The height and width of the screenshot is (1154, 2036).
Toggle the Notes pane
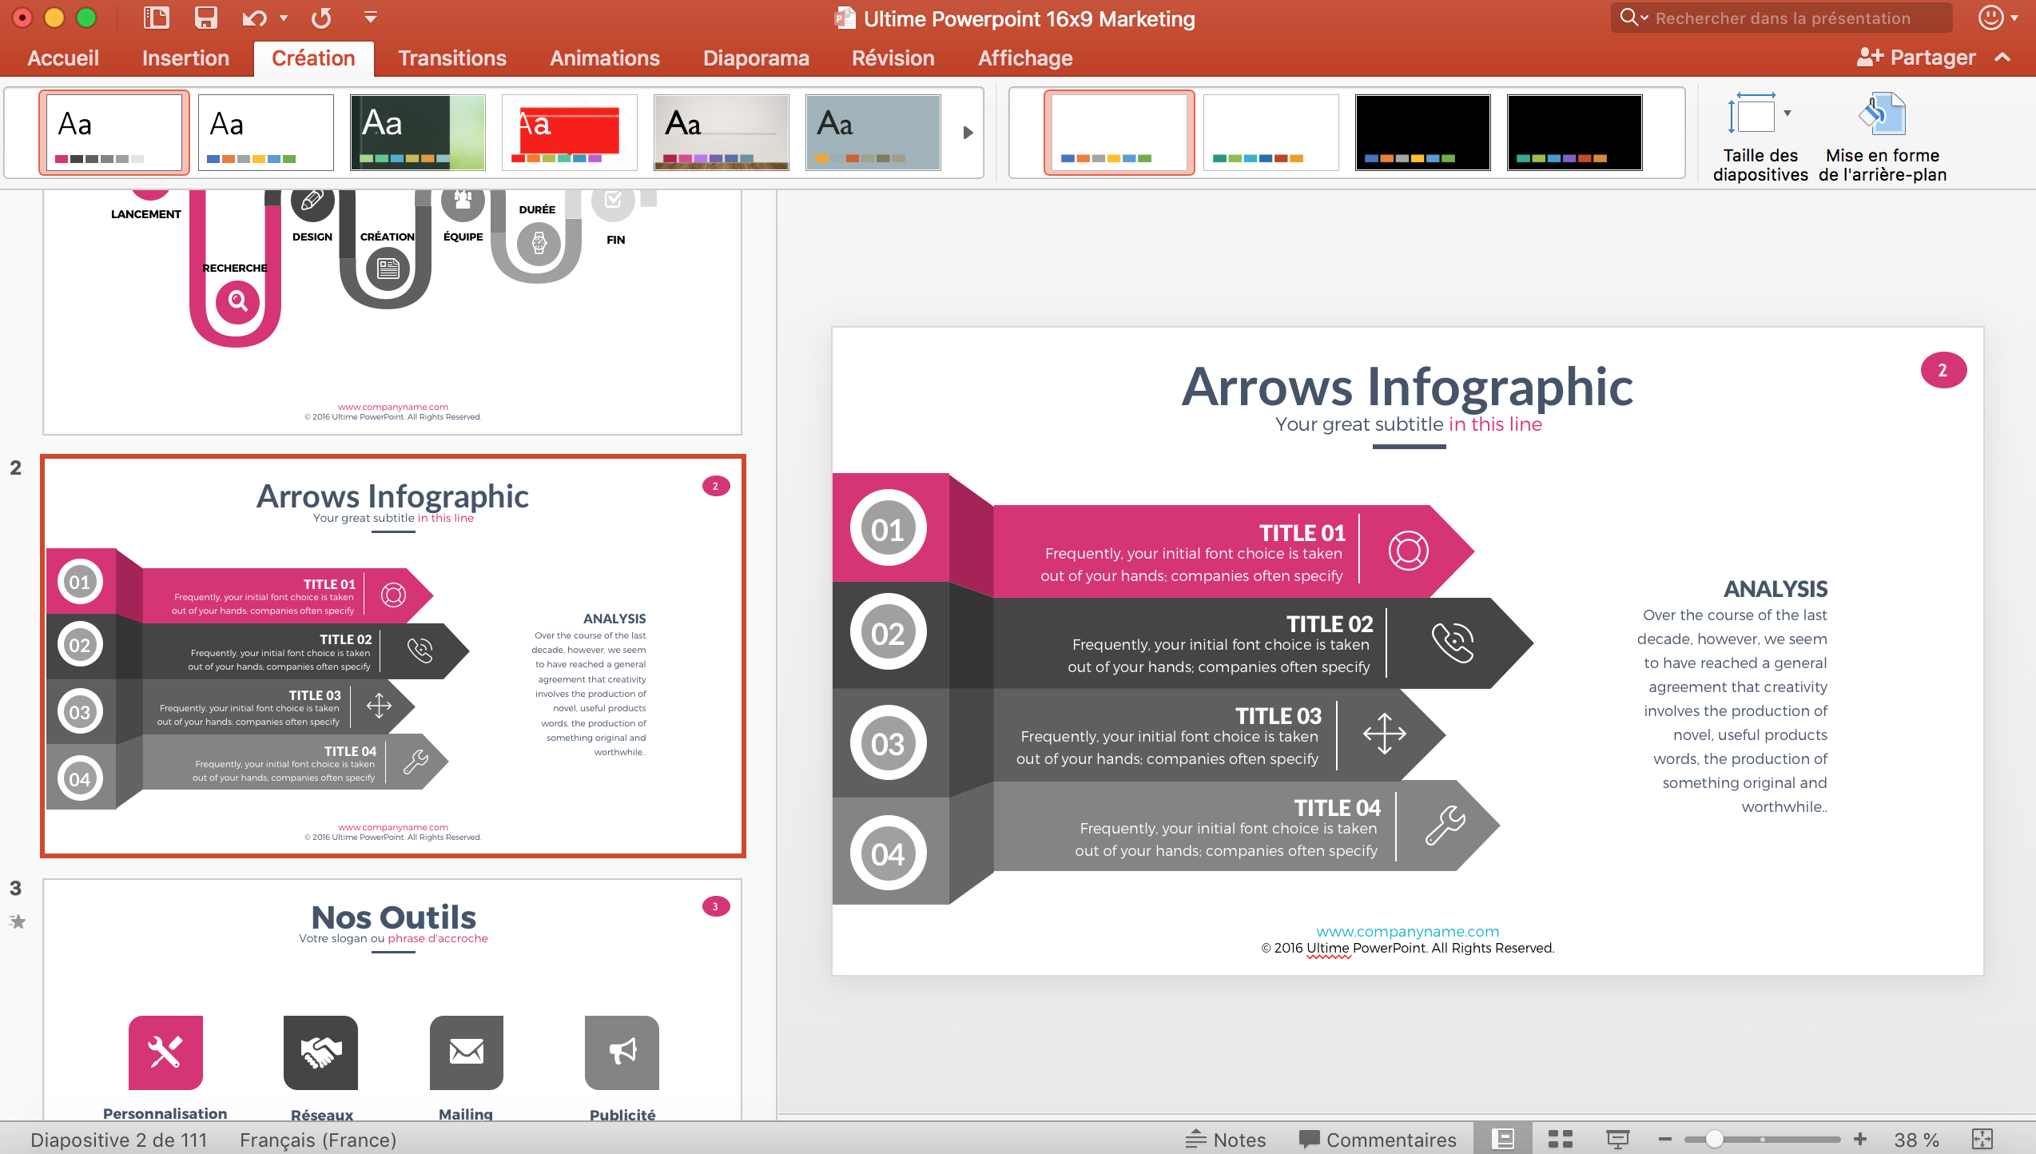pos(1226,1140)
